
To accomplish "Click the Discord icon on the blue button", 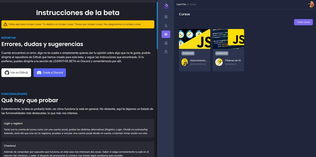I will pyautogui.click(x=39, y=73).
